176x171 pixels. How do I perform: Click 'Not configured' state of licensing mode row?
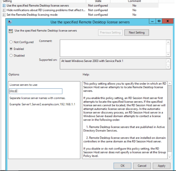point(98,15)
